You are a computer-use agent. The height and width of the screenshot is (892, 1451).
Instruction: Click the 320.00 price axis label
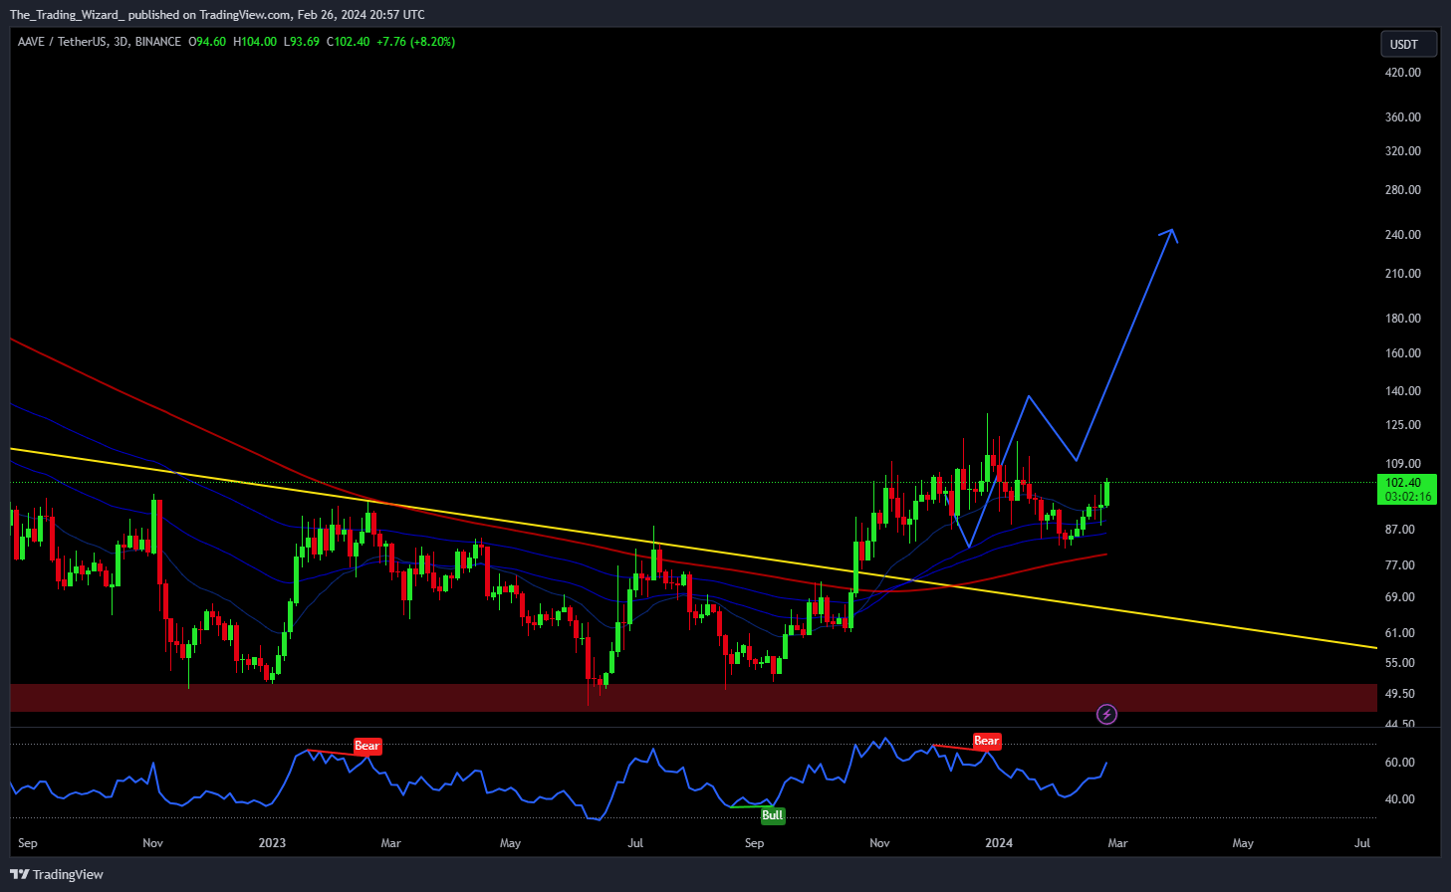pos(1402,151)
